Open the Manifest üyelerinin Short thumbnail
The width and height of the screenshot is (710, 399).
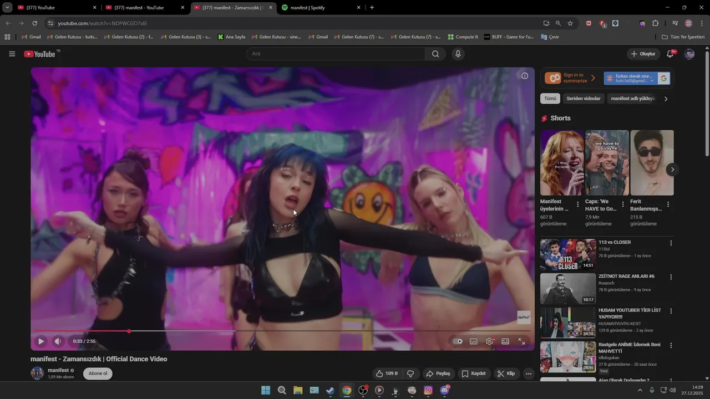[x=562, y=163]
